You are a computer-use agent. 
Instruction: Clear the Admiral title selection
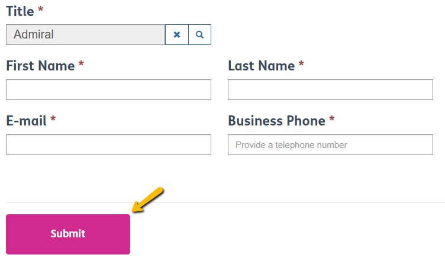point(176,35)
